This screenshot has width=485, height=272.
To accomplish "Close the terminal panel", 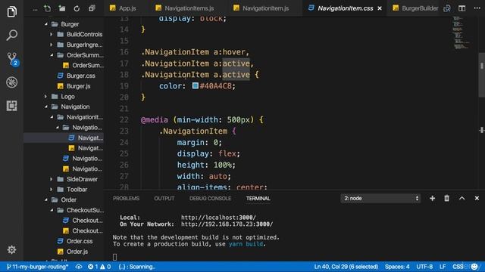I will point(477,198).
